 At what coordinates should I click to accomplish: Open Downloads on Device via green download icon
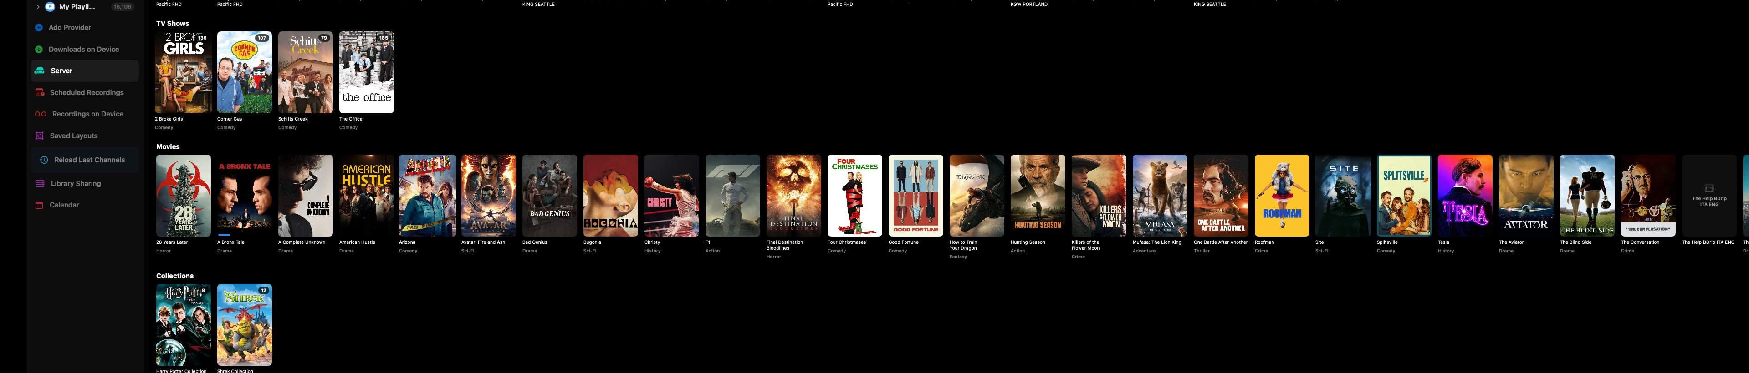click(39, 50)
